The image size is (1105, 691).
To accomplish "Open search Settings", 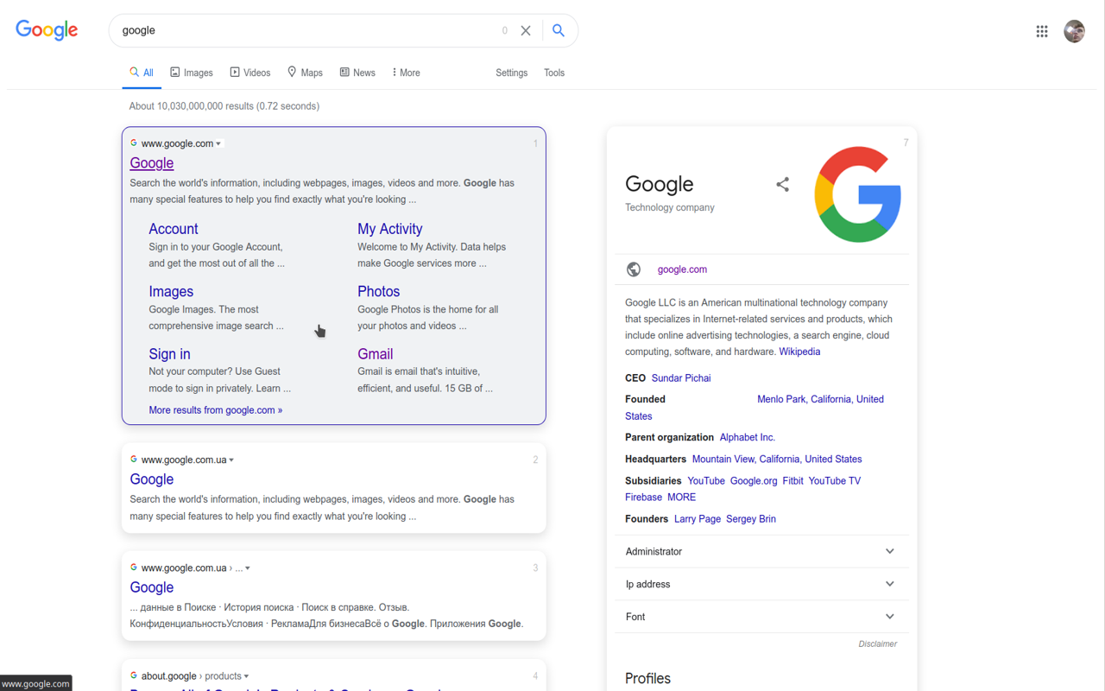I will point(511,73).
